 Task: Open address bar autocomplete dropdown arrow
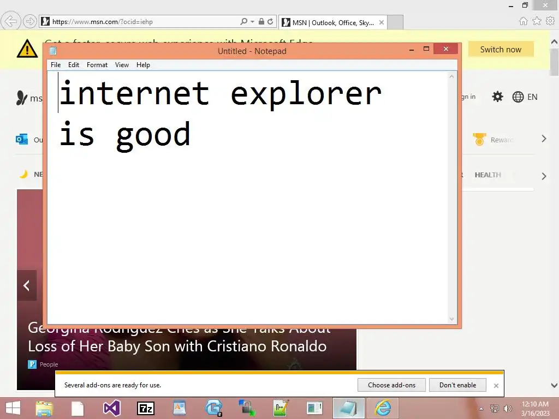click(x=252, y=22)
